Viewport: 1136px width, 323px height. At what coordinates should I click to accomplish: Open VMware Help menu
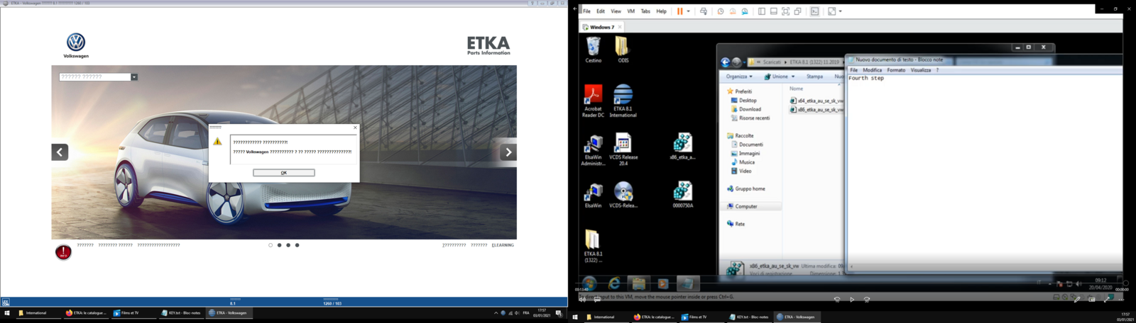pyautogui.click(x=661, y=11)
